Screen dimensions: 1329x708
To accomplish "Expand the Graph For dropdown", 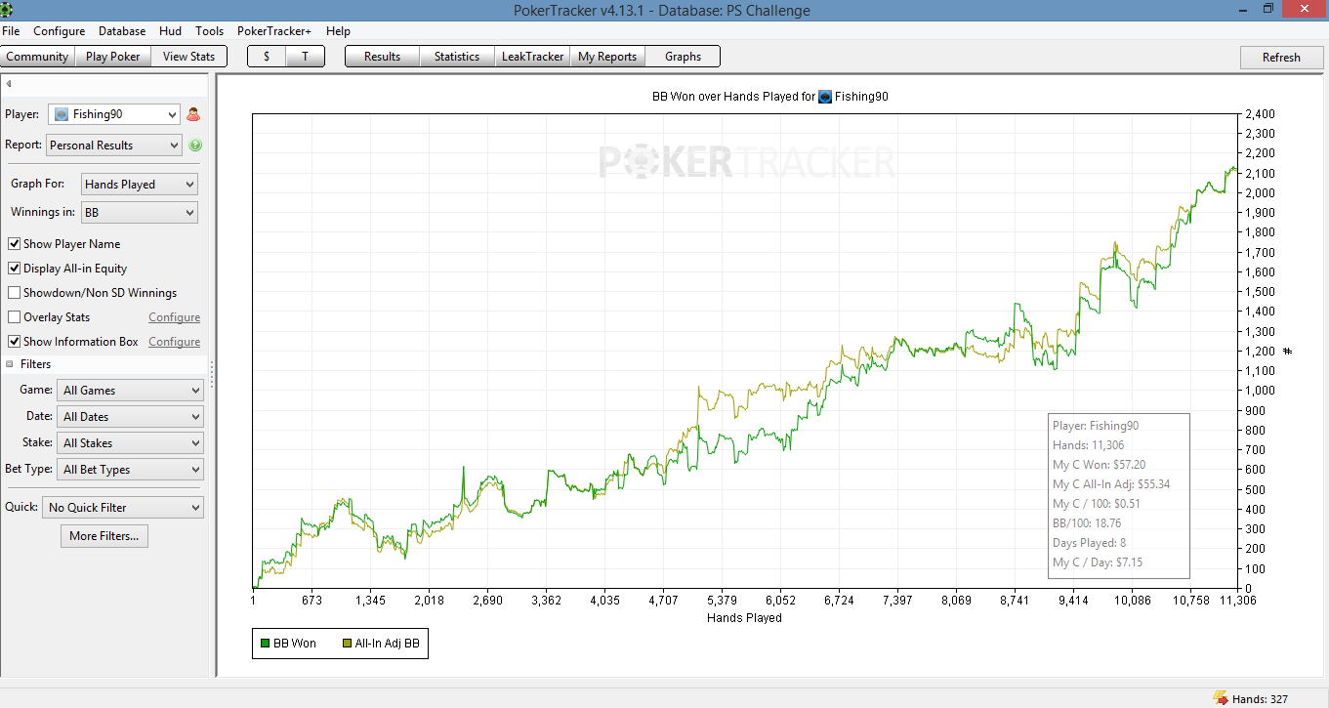I will pos(139,185).
